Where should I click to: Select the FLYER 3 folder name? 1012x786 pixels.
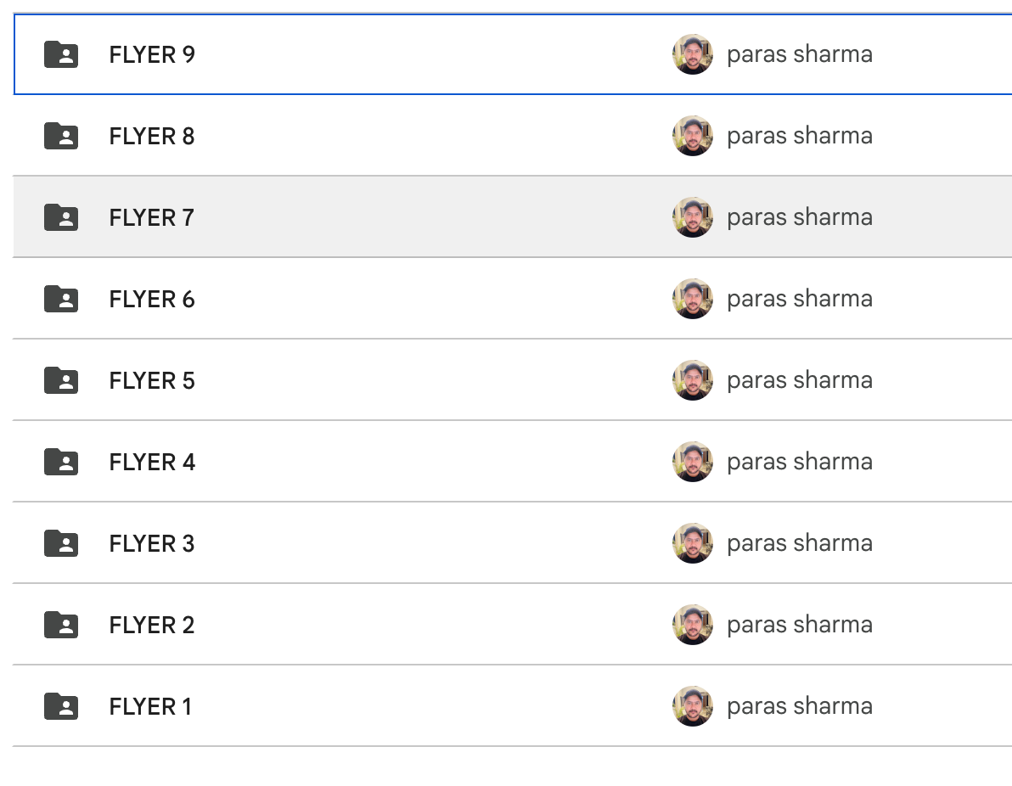pyautogui.click(x=152, y=543)
